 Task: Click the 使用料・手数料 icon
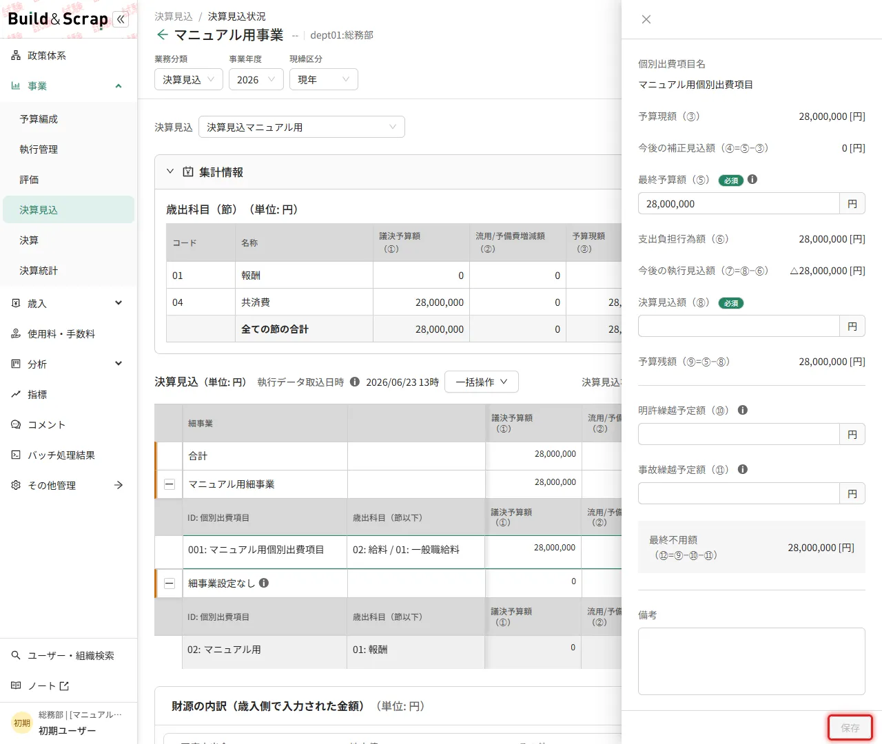tap(16, 333)
